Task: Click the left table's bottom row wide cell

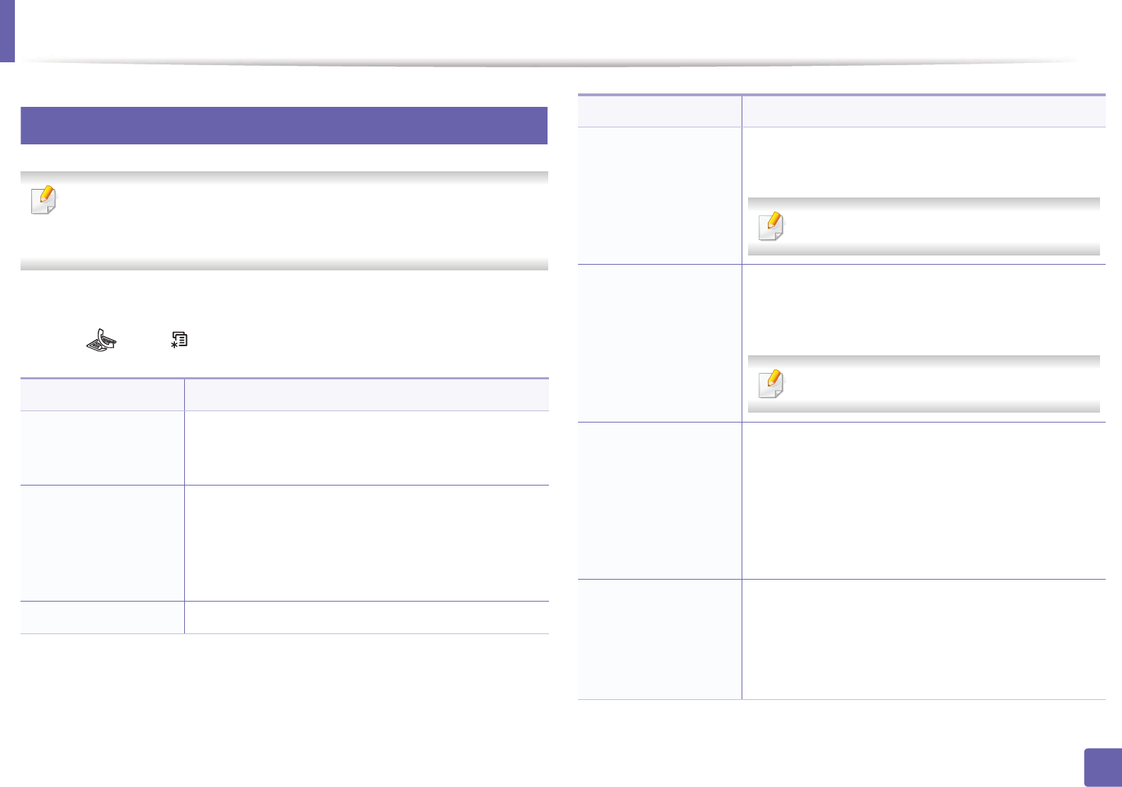Action: [x=366, y=617]
